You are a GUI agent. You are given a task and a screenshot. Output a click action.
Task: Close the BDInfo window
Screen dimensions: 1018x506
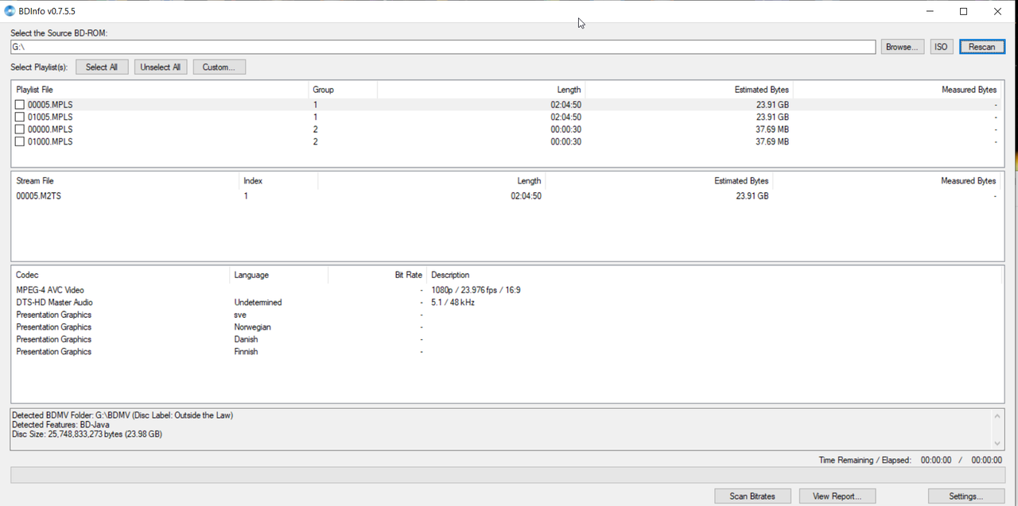click(x=999, y=11)
